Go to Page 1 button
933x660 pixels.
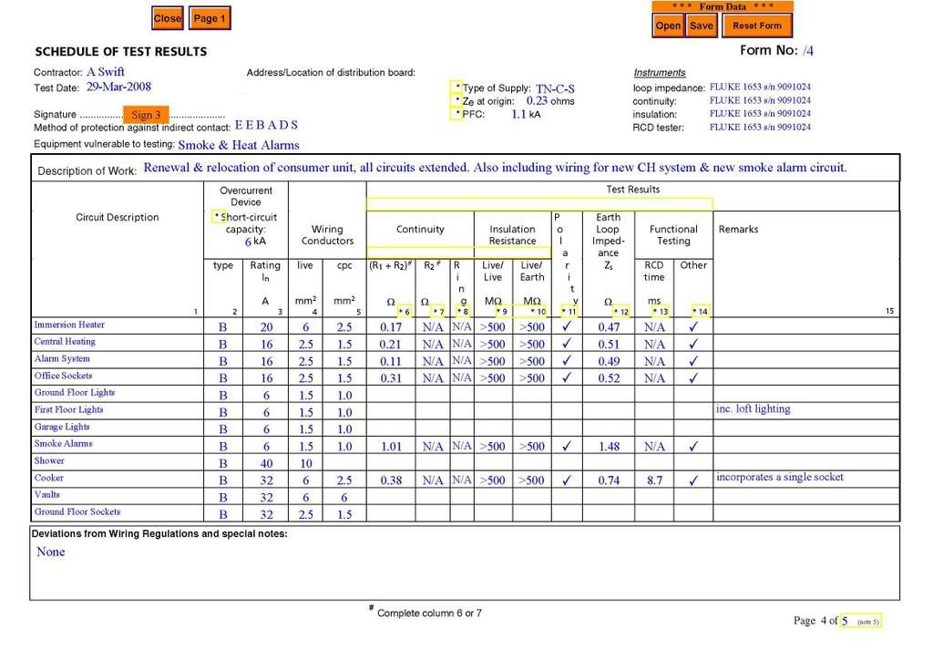210,18
